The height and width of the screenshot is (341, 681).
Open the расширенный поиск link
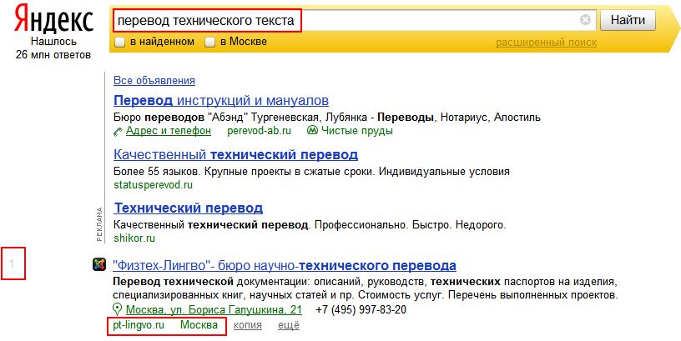[546, 43]
